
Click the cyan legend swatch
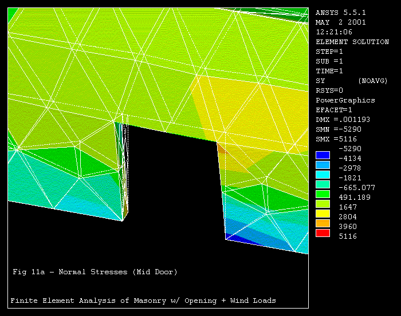(323, 175)
